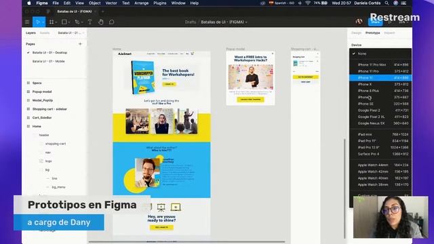
Task: Choose Google Pixel 2 XL device
Action: (380, 117)
